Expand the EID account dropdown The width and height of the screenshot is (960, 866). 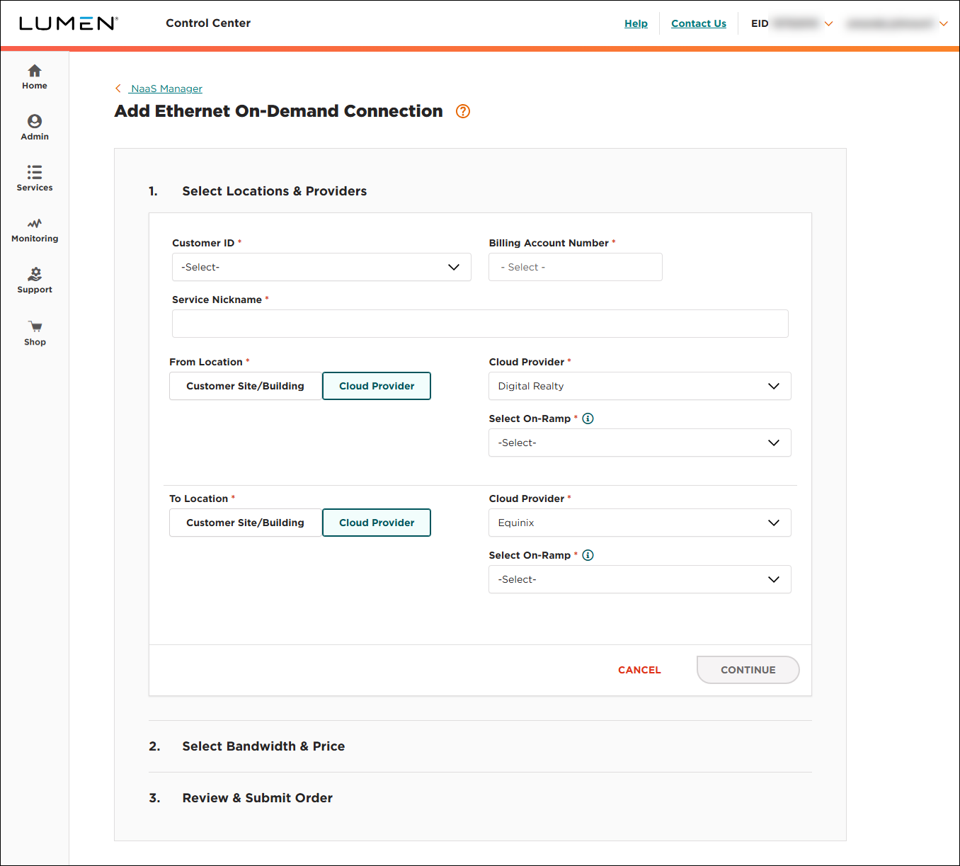828,23
